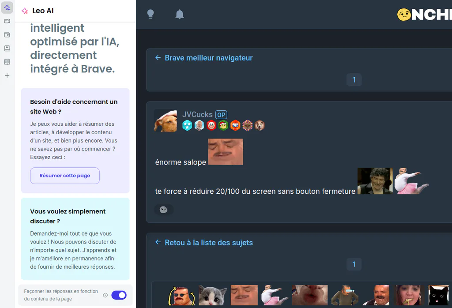Select page 1 in bottom pagination
Image resolution: width=452 pixels, height=308 pixels.
[x=354, y=264]
